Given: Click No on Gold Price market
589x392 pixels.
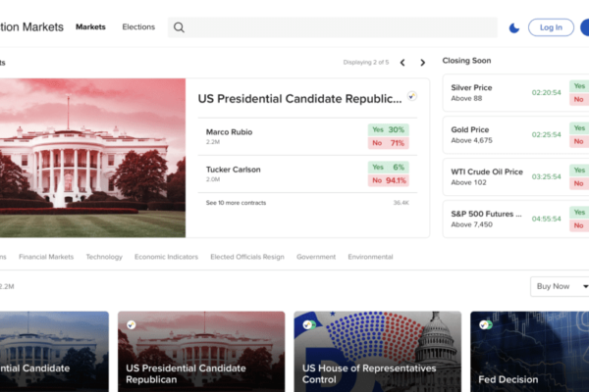Looking at the screenshot, I should [579, 141].
